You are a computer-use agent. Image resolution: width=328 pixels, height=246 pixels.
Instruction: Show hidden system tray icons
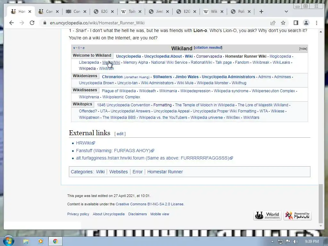pos(272,242)
